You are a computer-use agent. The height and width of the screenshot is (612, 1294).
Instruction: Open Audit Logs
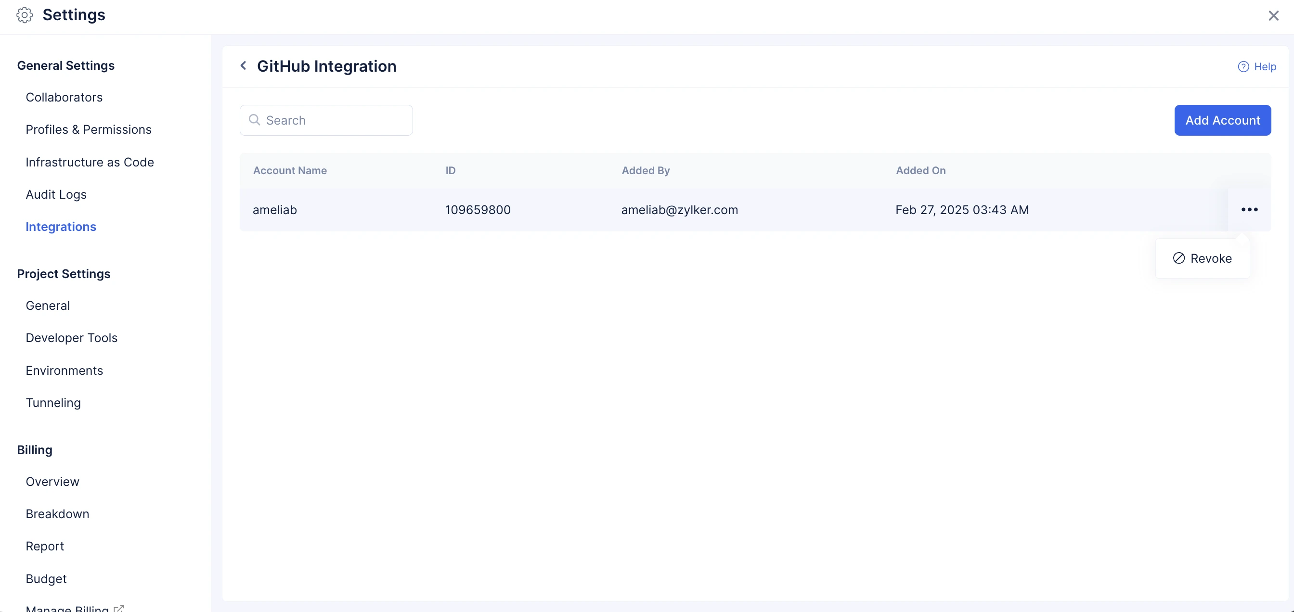(56, 194)
